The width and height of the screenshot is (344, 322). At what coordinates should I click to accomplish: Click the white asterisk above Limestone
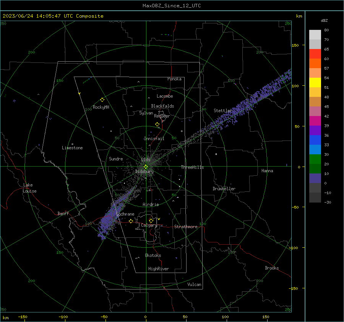click(72, 144)
